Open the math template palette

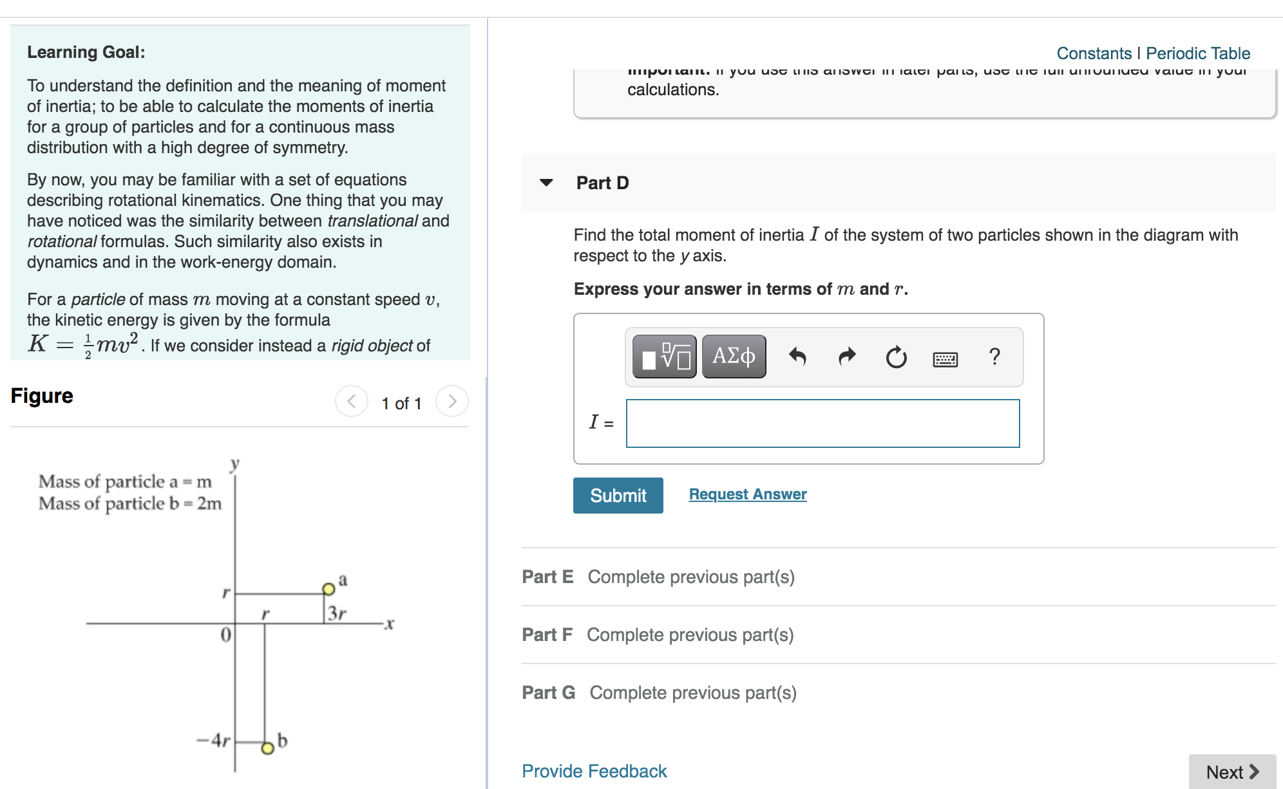pyautogui.click(x=663, y=355)
